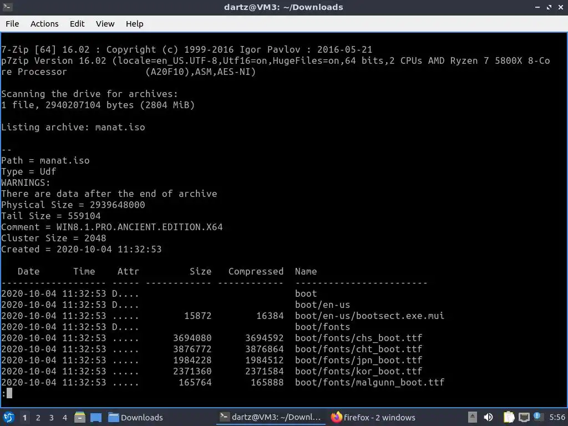This screenshot has width=568, height=426.
Task: Select the dartz@VM3 terminal taskbar entry
Action: (270, 417)
